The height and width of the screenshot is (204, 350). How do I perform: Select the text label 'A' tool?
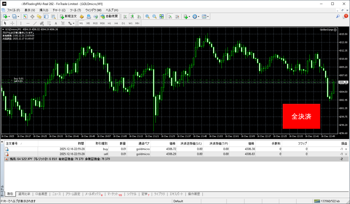(56, 23)
